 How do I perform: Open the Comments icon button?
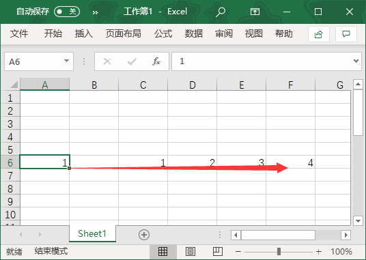346,34
